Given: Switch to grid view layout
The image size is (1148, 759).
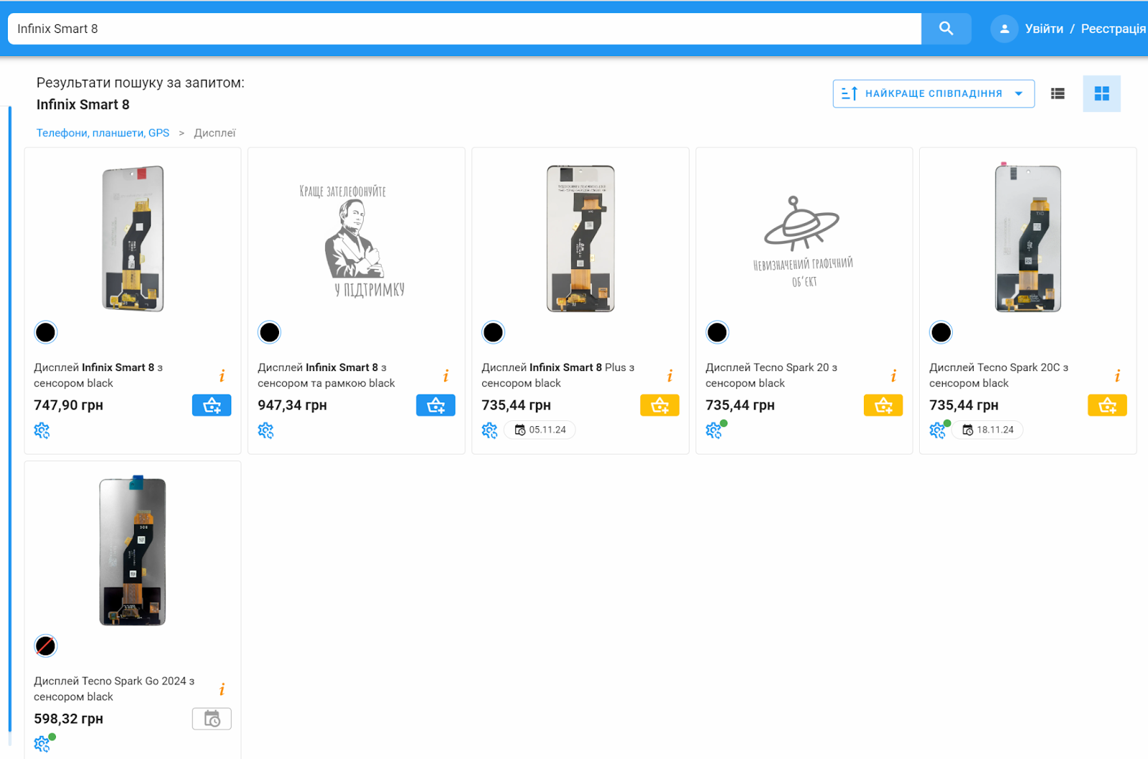Looking at the screenshot, I should [1101, 93].
